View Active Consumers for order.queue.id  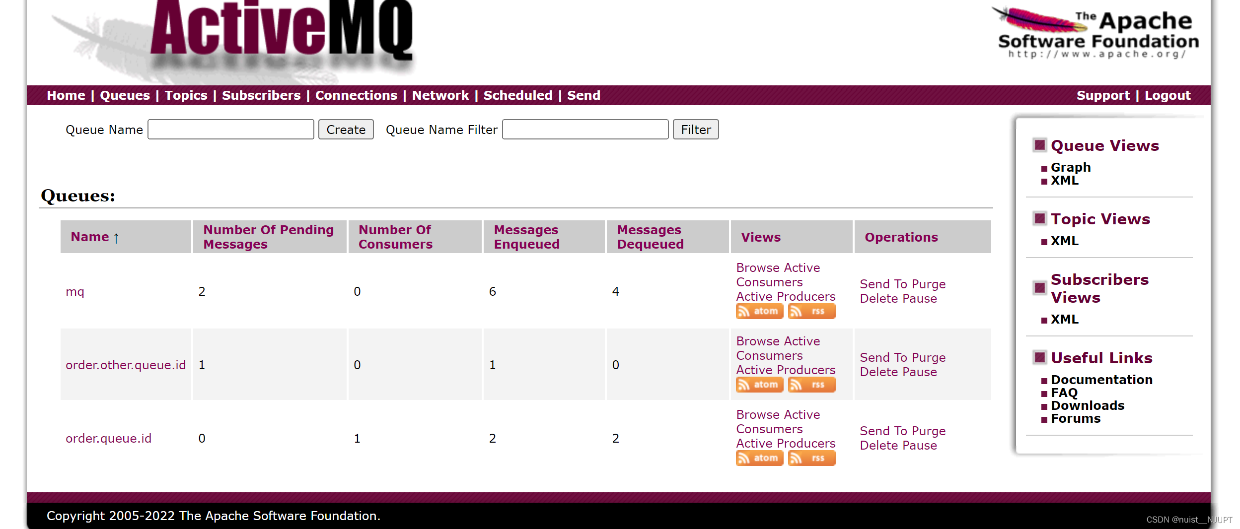pyautogui.click(x=778, y=422)
